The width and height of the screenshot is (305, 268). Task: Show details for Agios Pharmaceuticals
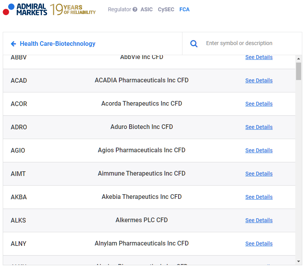tap(259, 150)
